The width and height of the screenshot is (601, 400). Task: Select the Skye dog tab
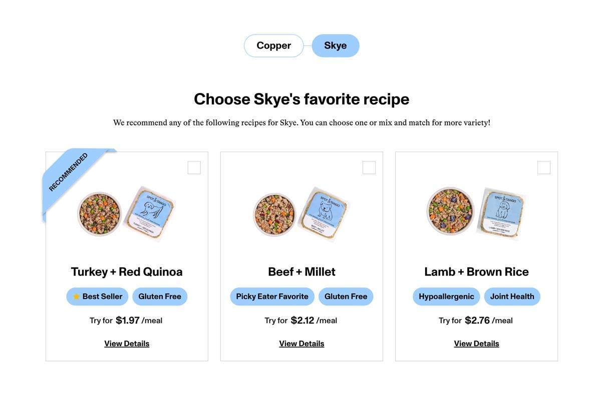336,45
